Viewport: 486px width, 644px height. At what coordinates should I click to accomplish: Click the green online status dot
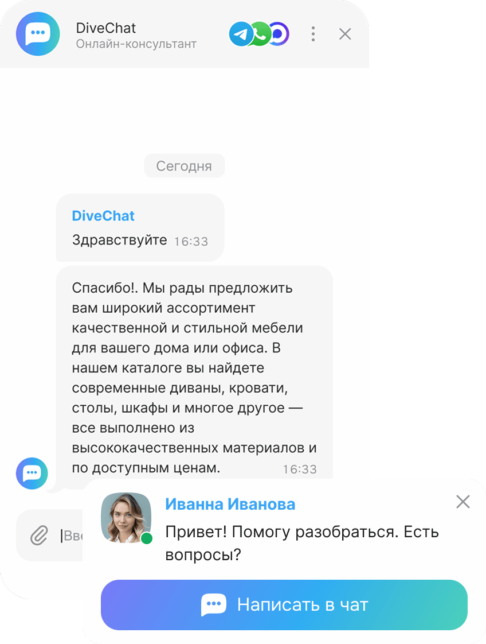coord(146,538)
